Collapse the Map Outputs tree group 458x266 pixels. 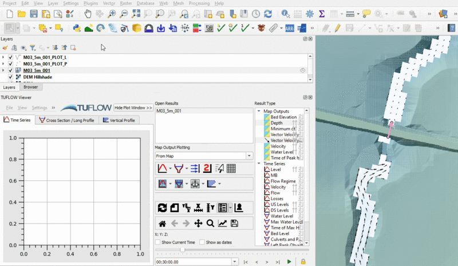coord(259,111)
